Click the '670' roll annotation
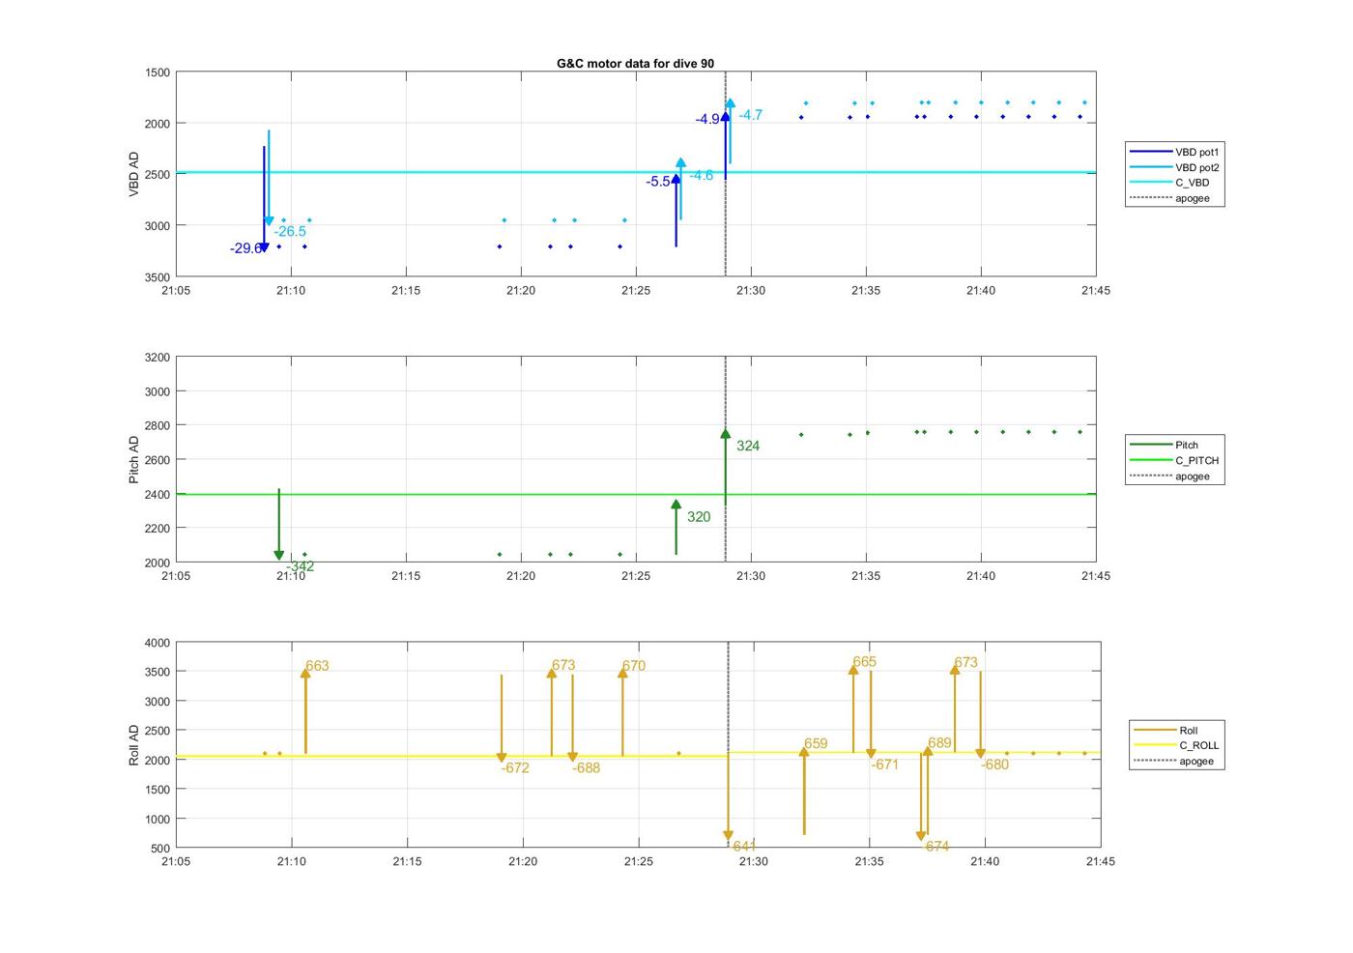Viewport: 1353px width, 953px height. (634, 666)
